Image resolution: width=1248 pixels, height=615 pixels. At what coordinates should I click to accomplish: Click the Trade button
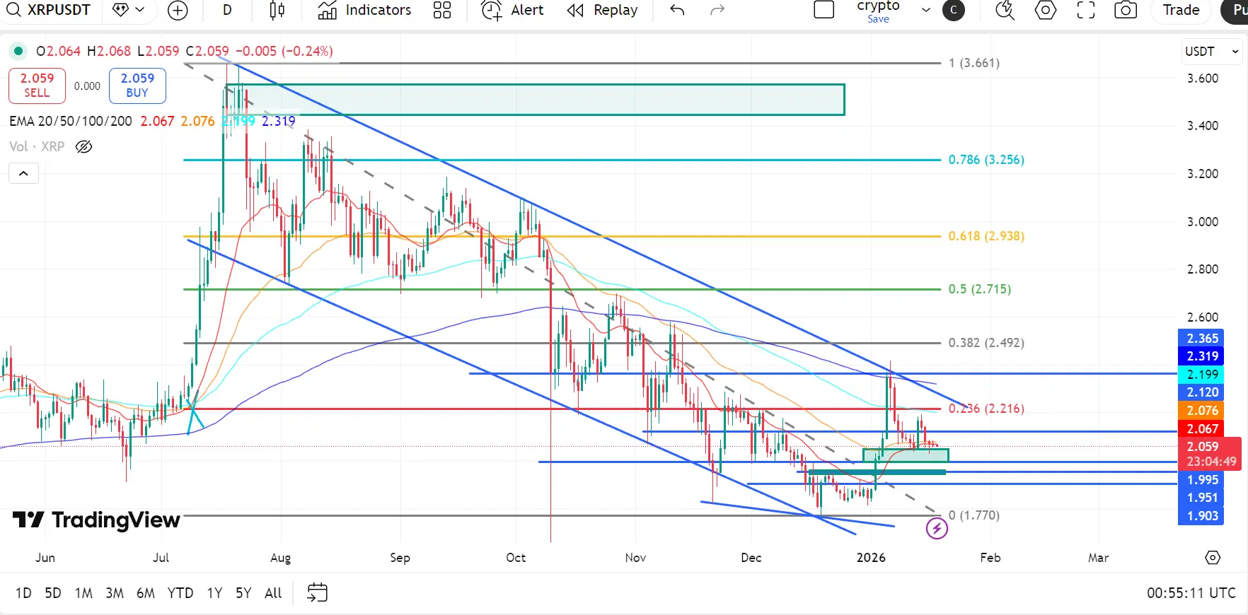tap(1181, 10)
